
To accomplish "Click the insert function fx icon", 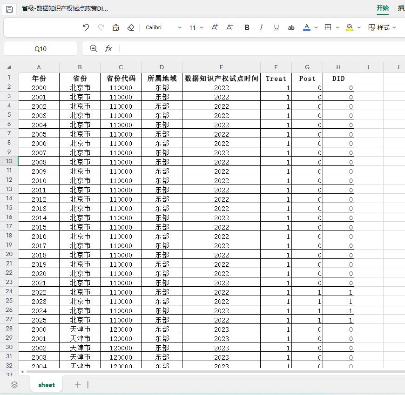I will coord(108,48).
